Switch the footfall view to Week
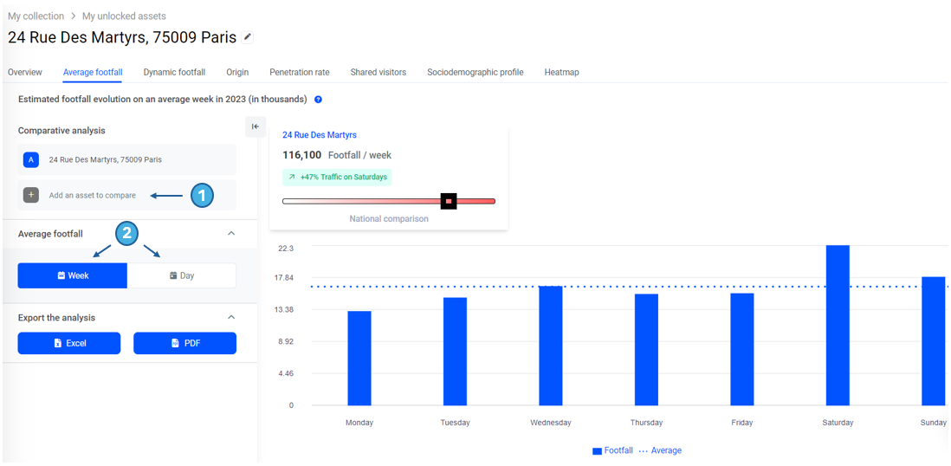This screenshot has height=466, width=951. [x=73, y=275]
